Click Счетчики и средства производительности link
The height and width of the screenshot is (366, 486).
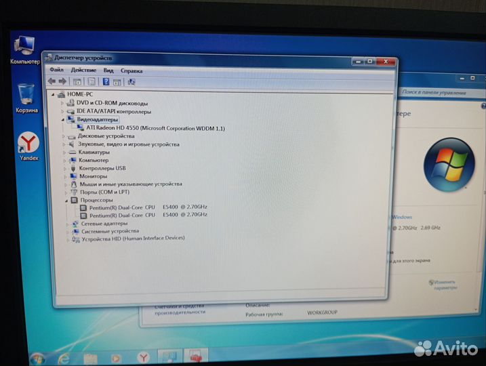pos(180,309)
